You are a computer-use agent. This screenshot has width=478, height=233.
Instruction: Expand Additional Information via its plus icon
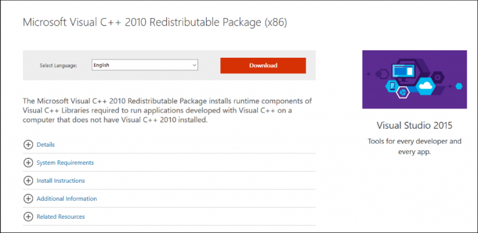[28, 199]
